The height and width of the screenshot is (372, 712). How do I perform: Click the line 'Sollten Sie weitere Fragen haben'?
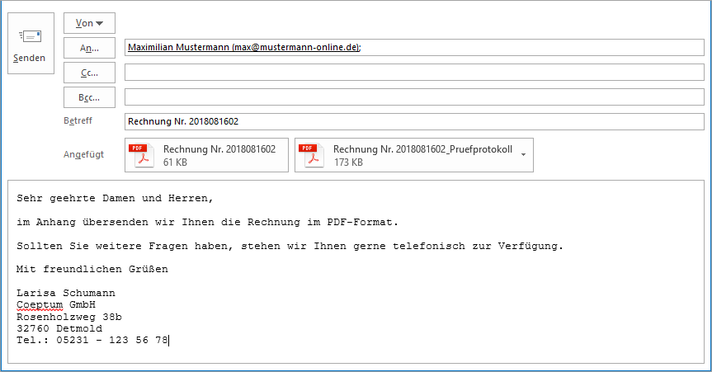pos(290,246)
